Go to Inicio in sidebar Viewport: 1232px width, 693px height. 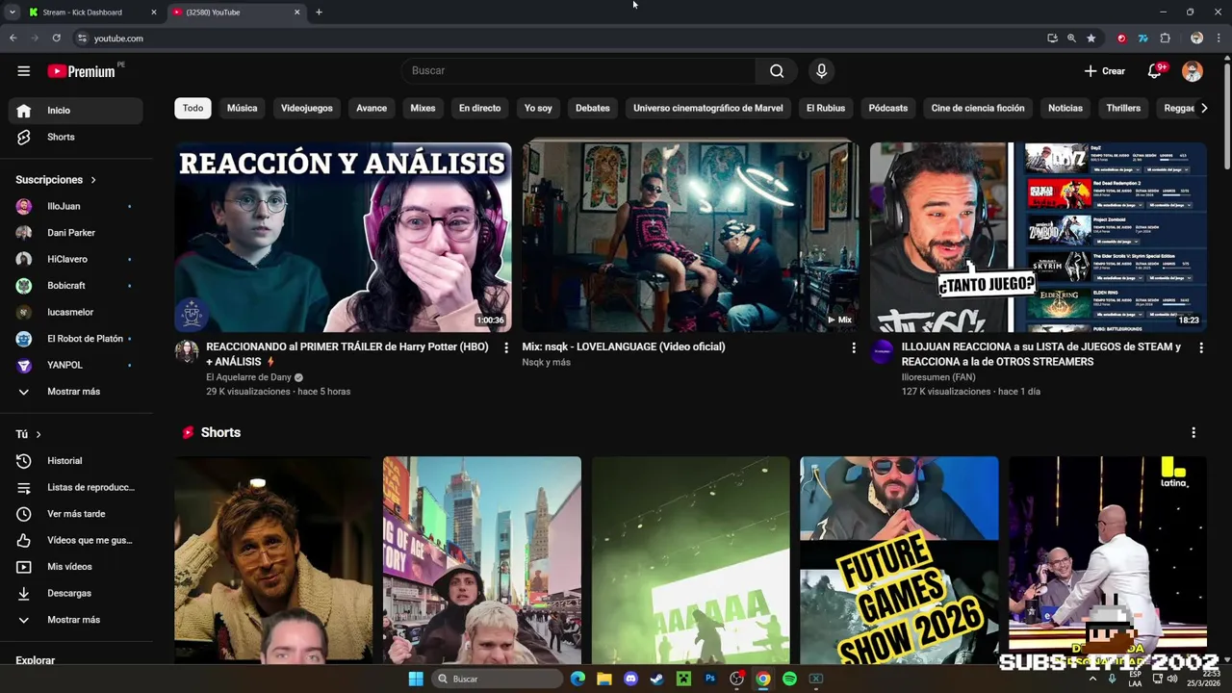76,111
